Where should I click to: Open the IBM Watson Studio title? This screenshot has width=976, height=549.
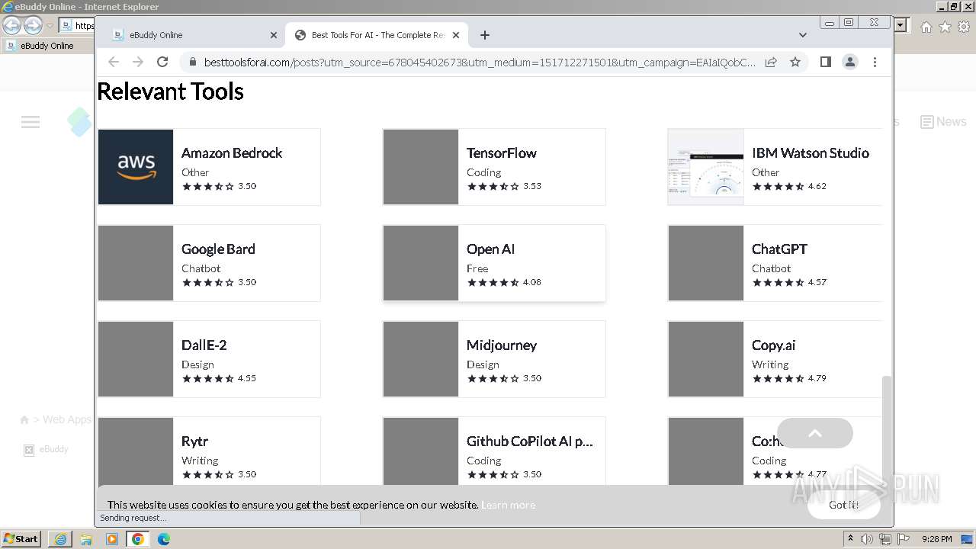pyautogui.click(x=811, y=152)
